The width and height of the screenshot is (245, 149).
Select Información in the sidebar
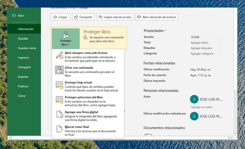point(24,29)
